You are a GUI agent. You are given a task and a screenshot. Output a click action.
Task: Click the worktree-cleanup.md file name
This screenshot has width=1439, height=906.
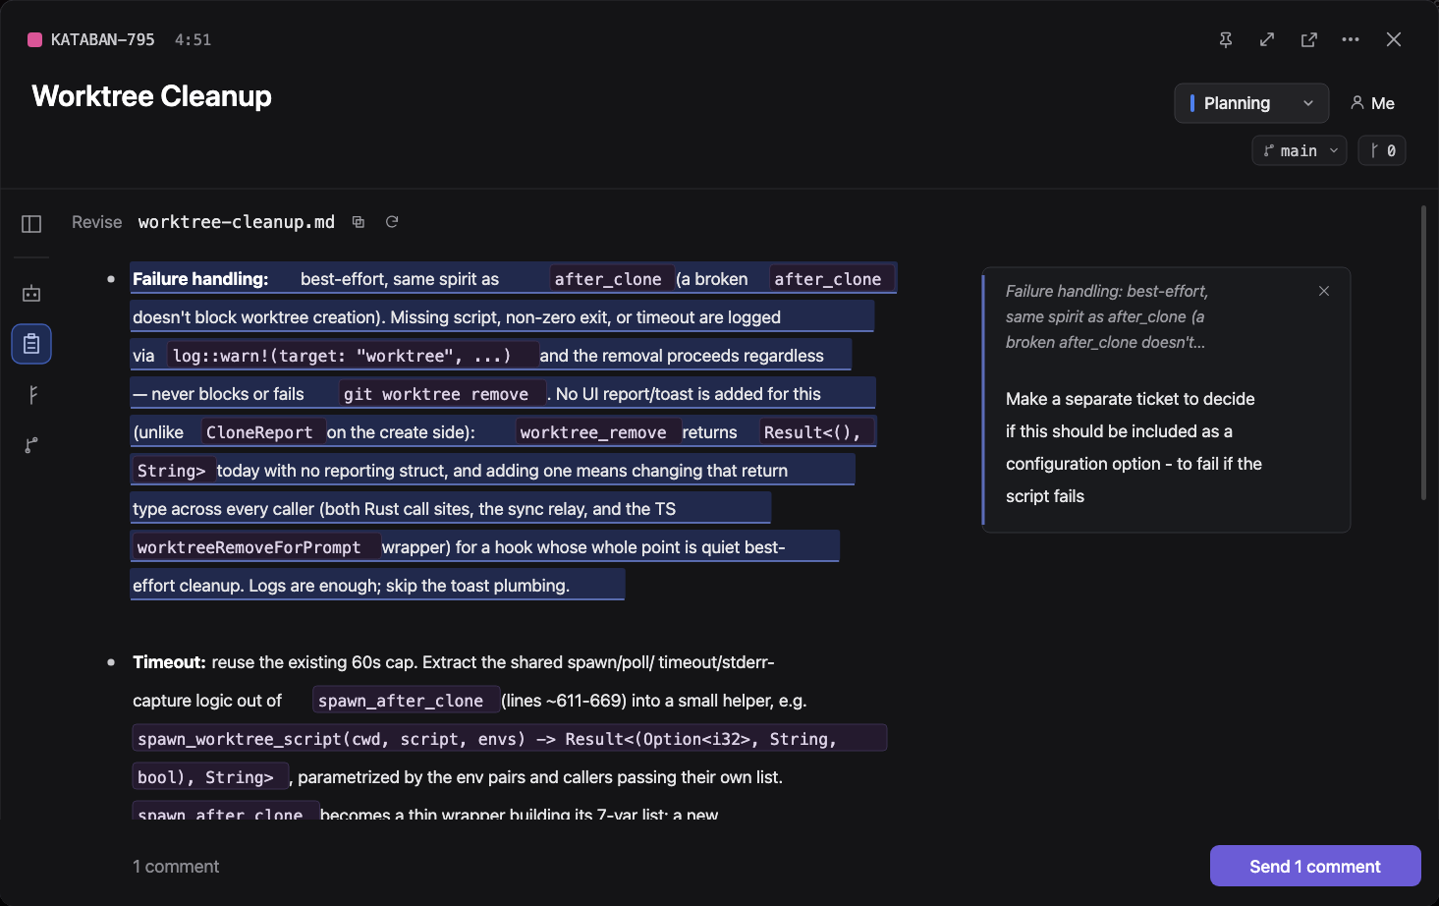[x=237, y=222]
